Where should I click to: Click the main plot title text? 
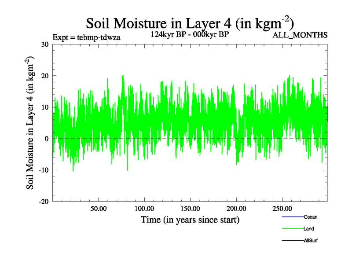click(x=190, y=22)
